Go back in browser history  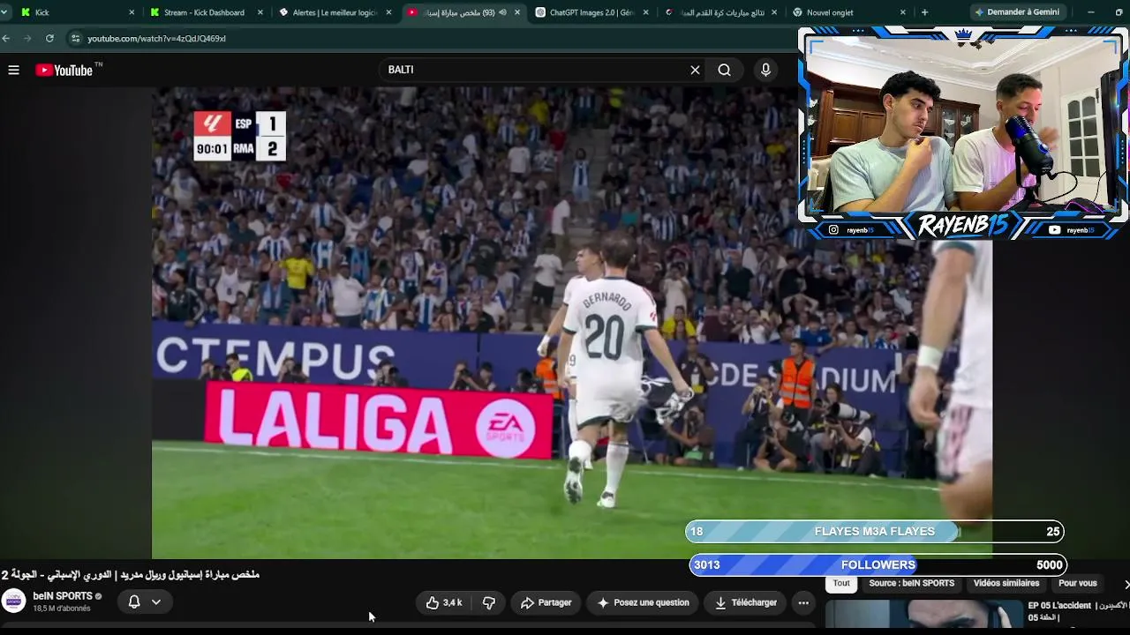coord(6,39)
